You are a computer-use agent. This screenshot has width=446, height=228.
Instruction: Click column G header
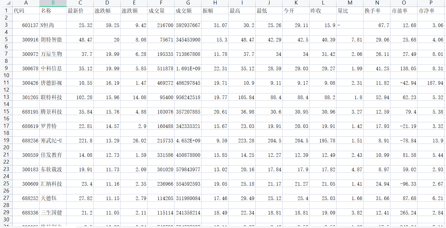(x=188, y=3)
